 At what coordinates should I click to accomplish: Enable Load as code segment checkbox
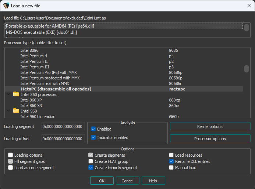[x=10, y=168]
